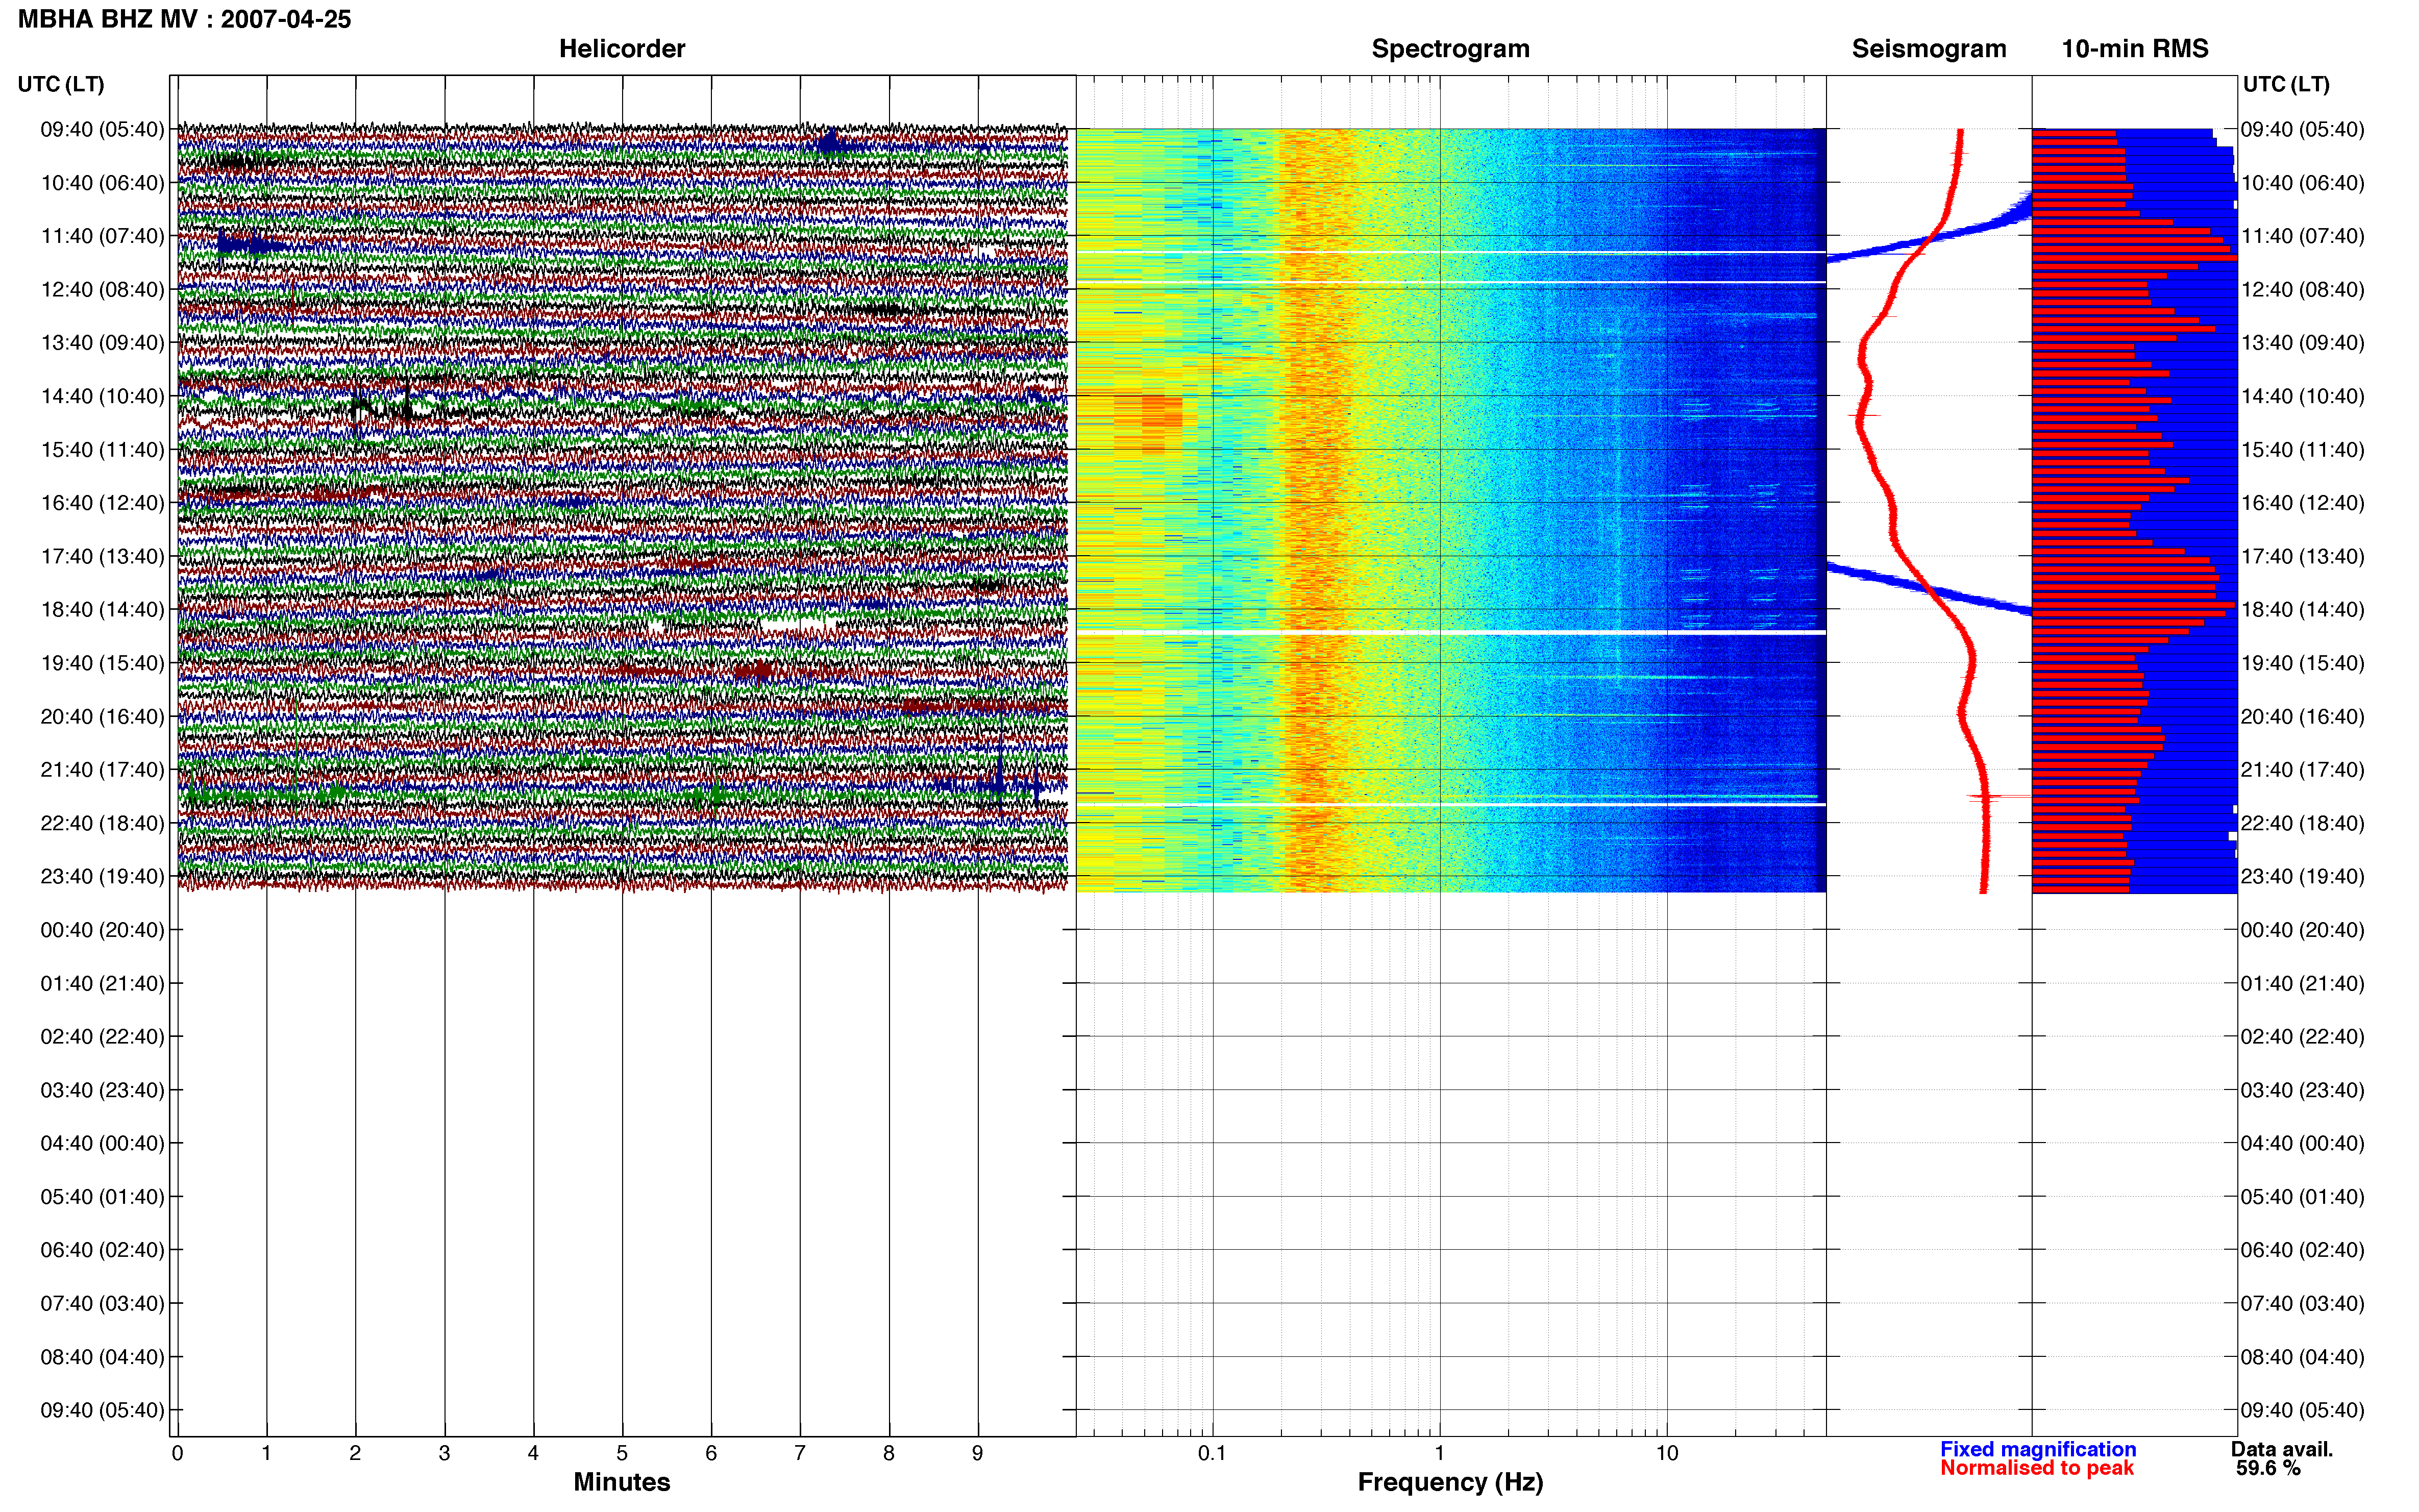The image size is (2419, 1512).
Task: Click the '1' frequency tick label
Action: 1439,1453
